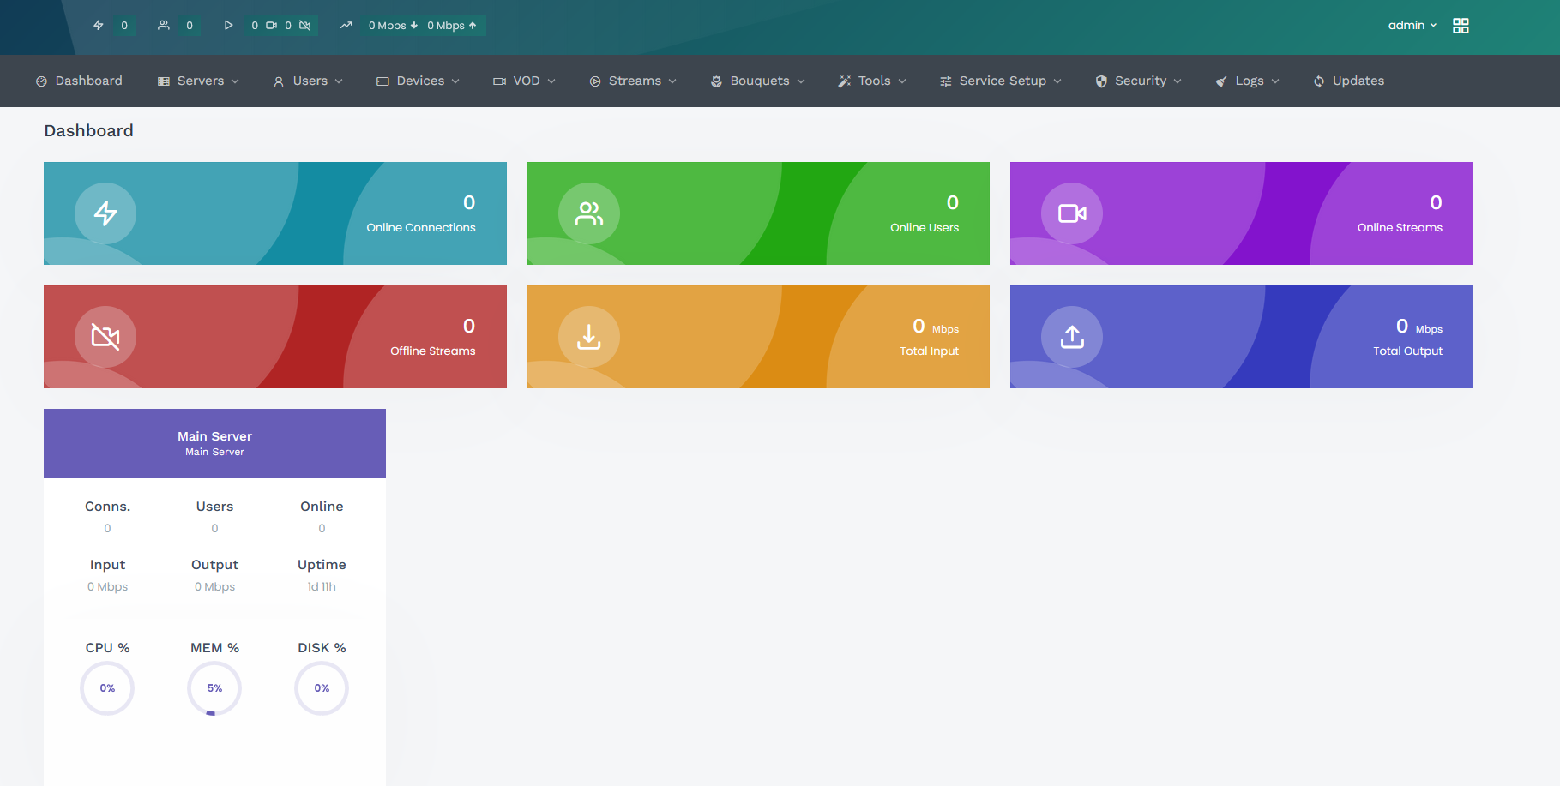Click the top bar download speed badge
Viewport: 1560px width, 786px height.
click(393, 26)
